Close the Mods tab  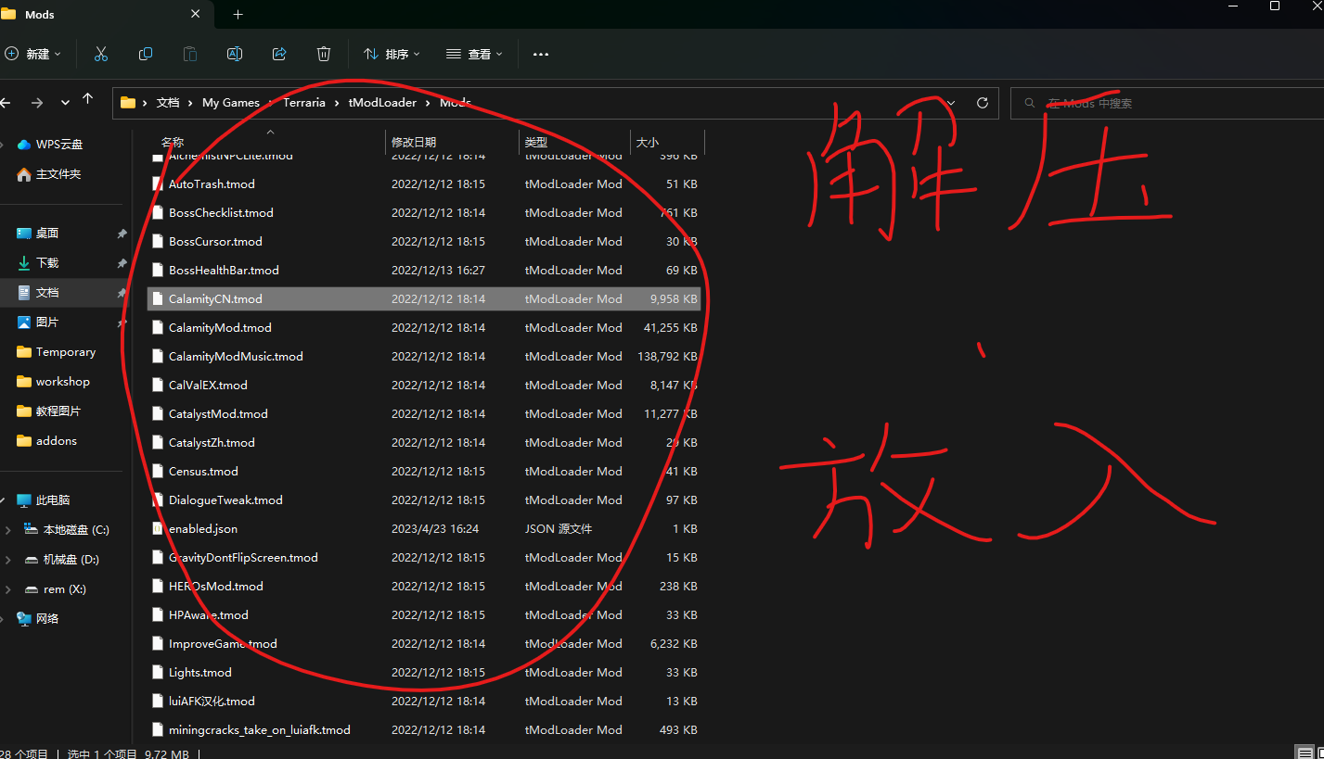(x=196, y=14)
